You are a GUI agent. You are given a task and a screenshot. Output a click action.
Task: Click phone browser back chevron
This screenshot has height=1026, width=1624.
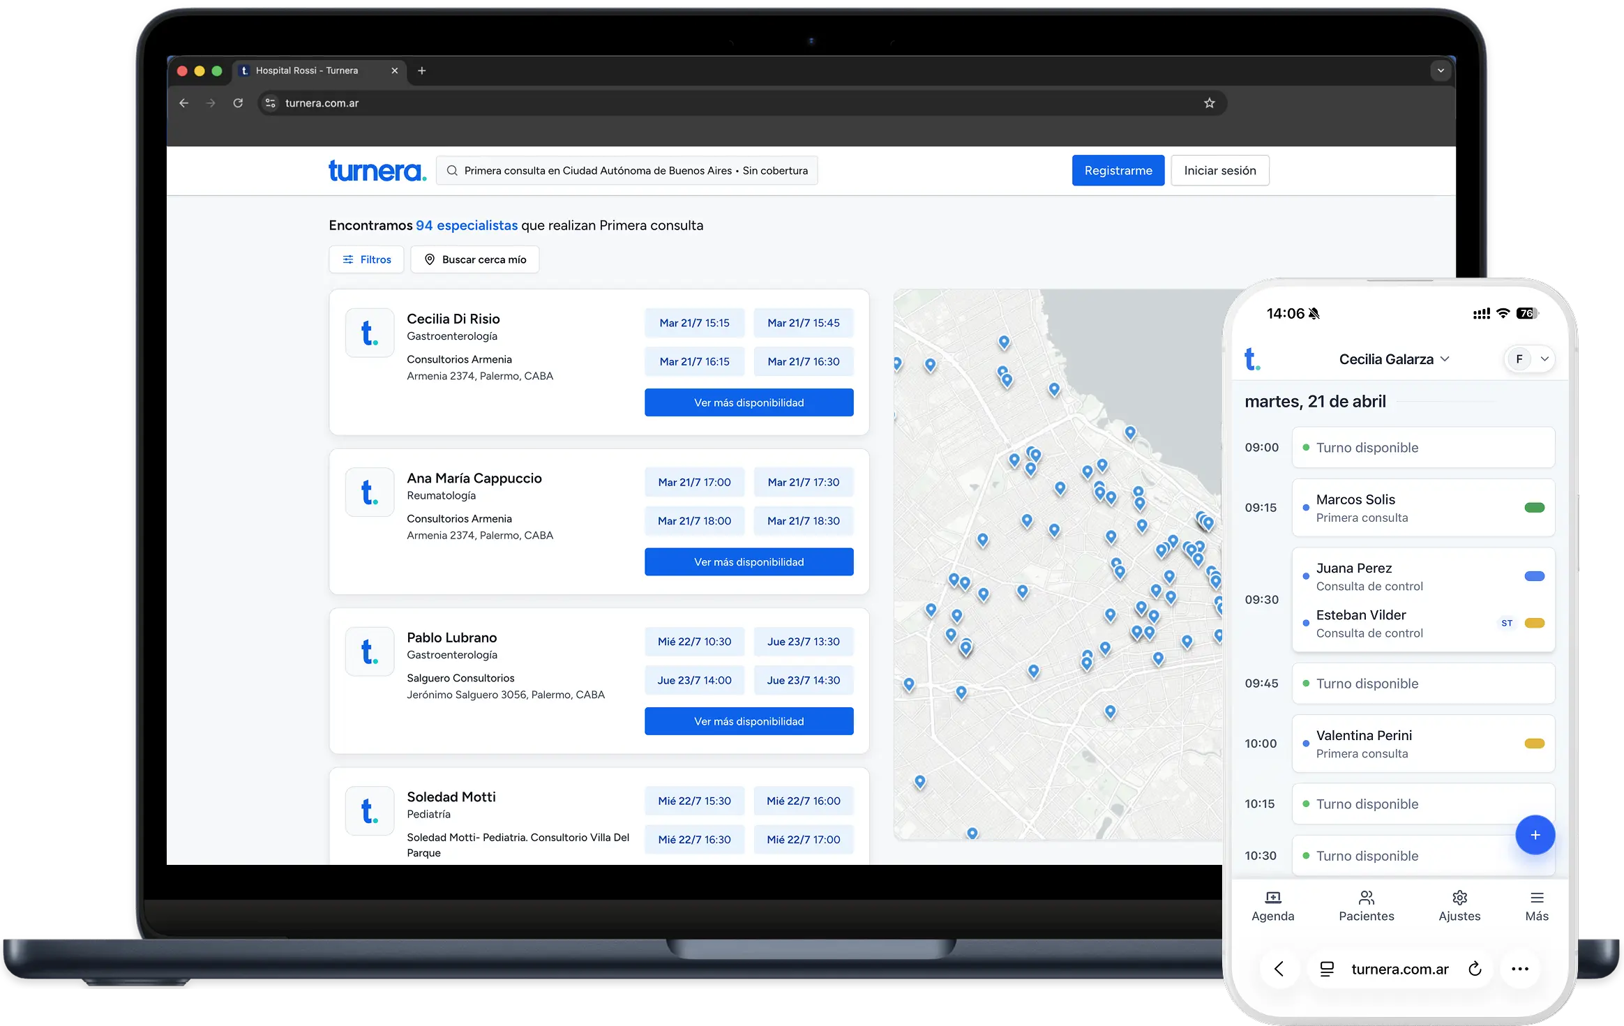1279,968
